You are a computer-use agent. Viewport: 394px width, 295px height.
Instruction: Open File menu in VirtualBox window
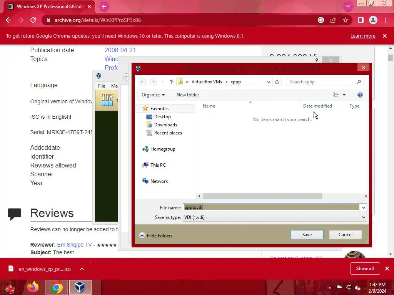[102, 86]
